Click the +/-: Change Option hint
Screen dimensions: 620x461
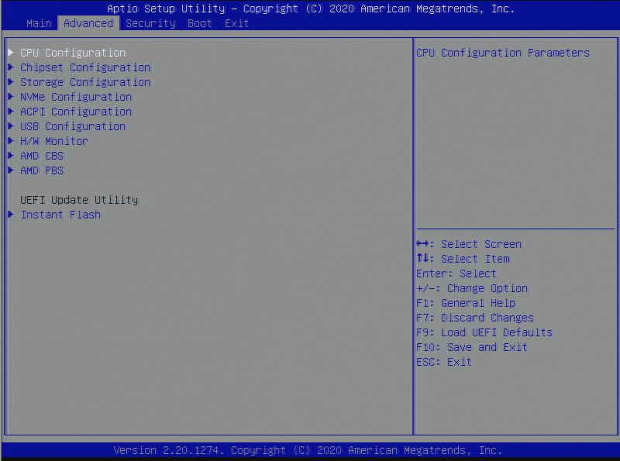pos(472,288)
